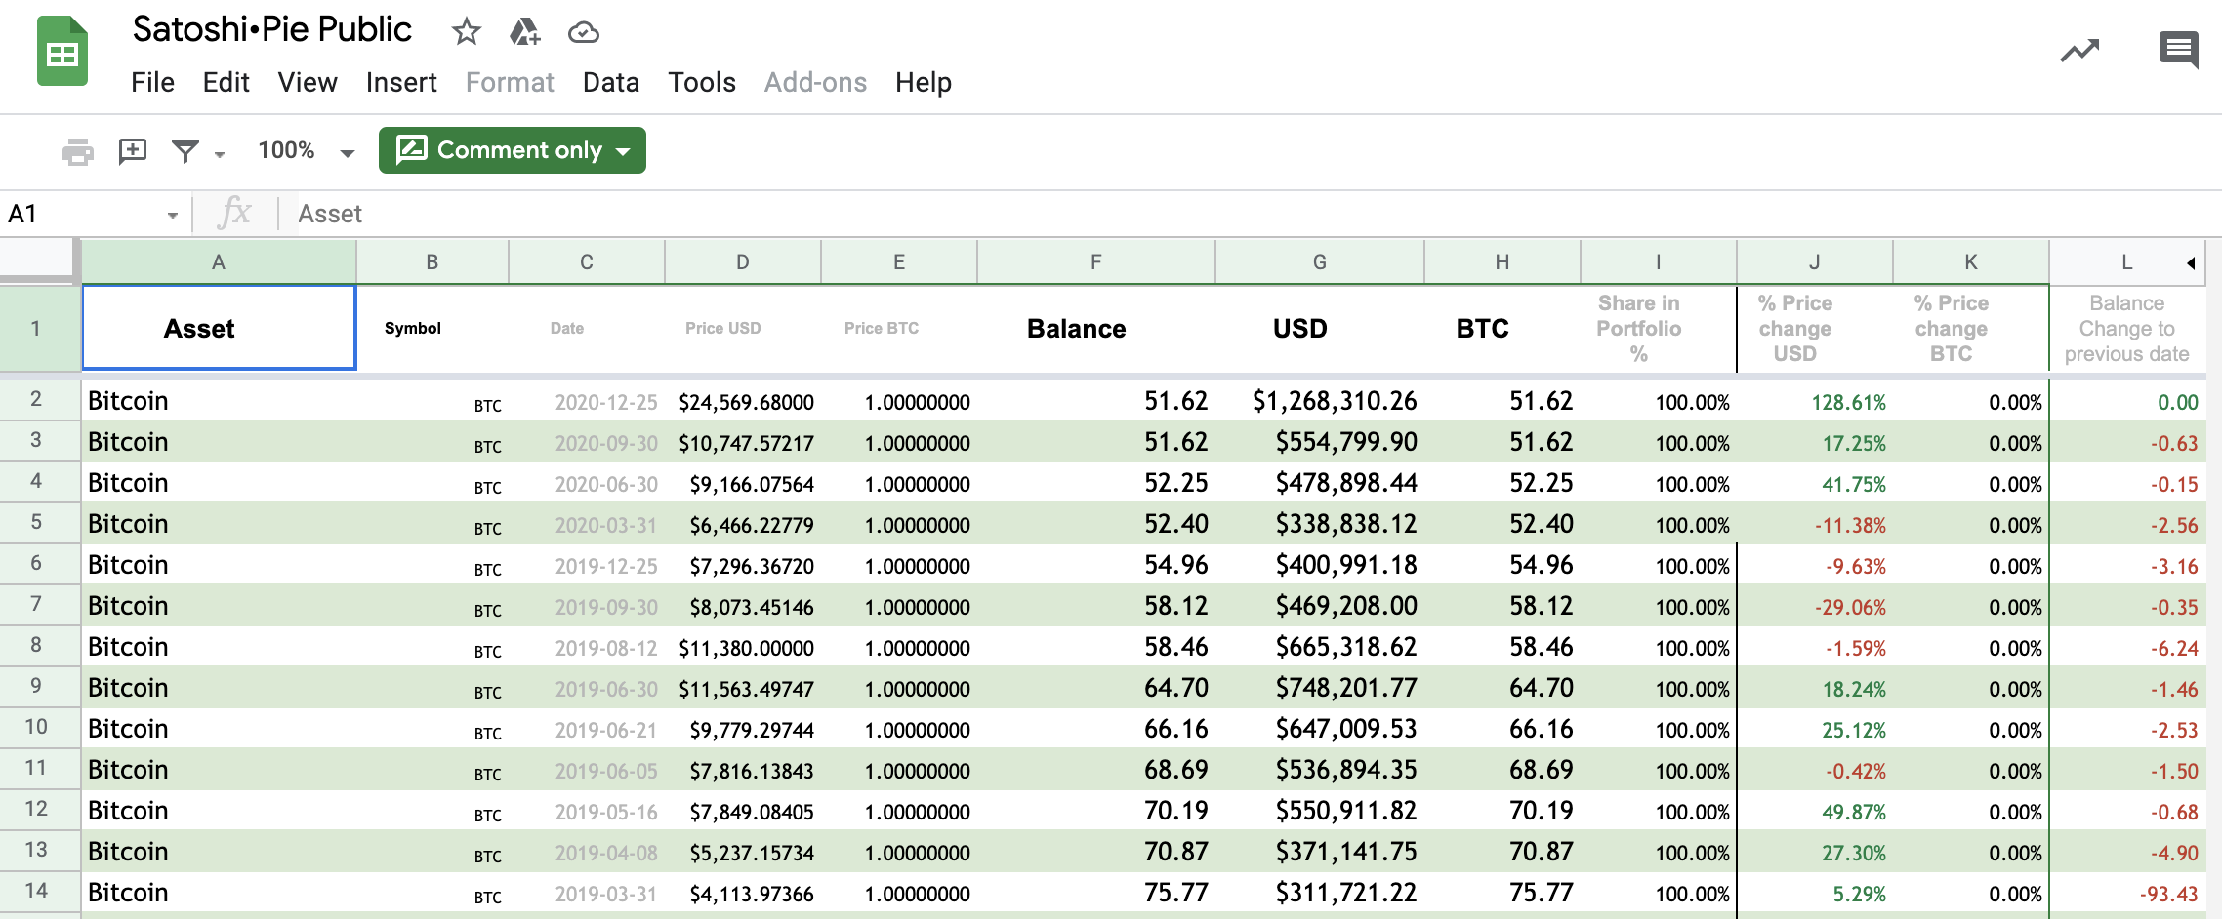Screen dimensions: 2222x919
Task: Open the Data menu
Action: point(610,83)
